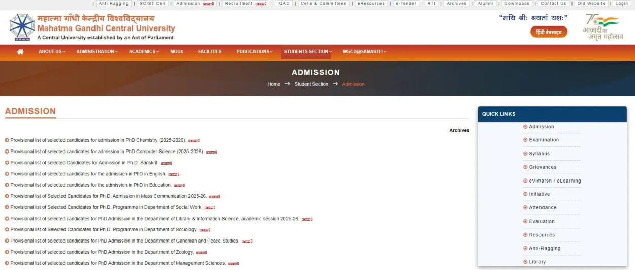This screenshot has width=635, height=270.
Task: Click new badge next to Recruitment
Action: pyautogui.click(x=261, y=4)
